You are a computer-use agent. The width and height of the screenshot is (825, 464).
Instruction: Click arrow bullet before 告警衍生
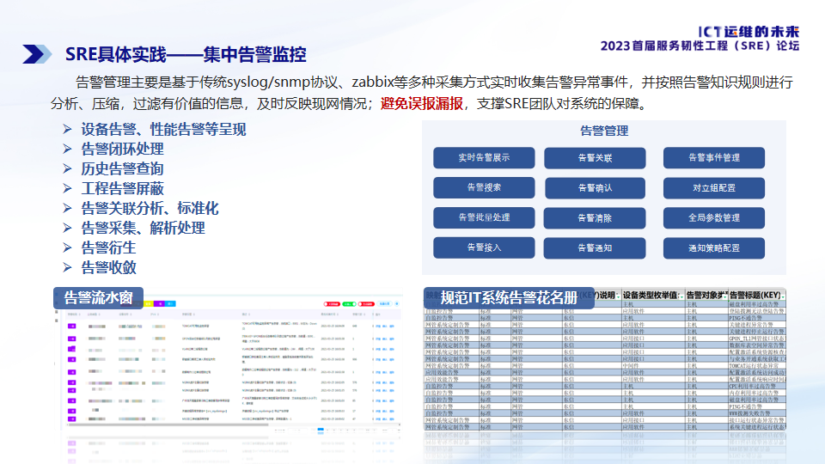click(x=67, y=247)
